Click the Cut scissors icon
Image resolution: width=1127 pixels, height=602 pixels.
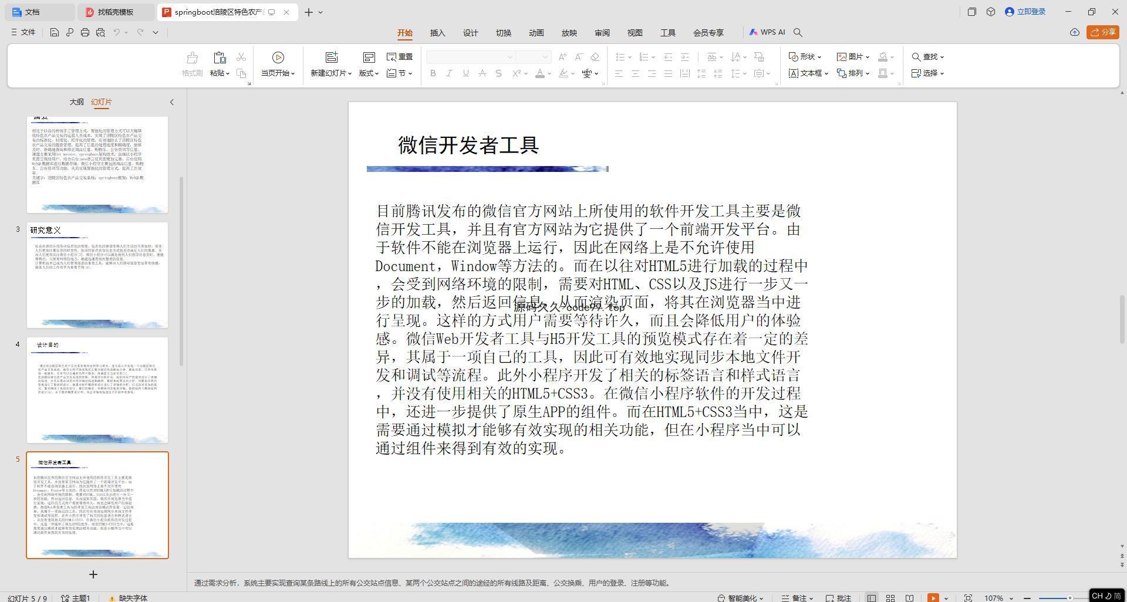tap(241, 57)
